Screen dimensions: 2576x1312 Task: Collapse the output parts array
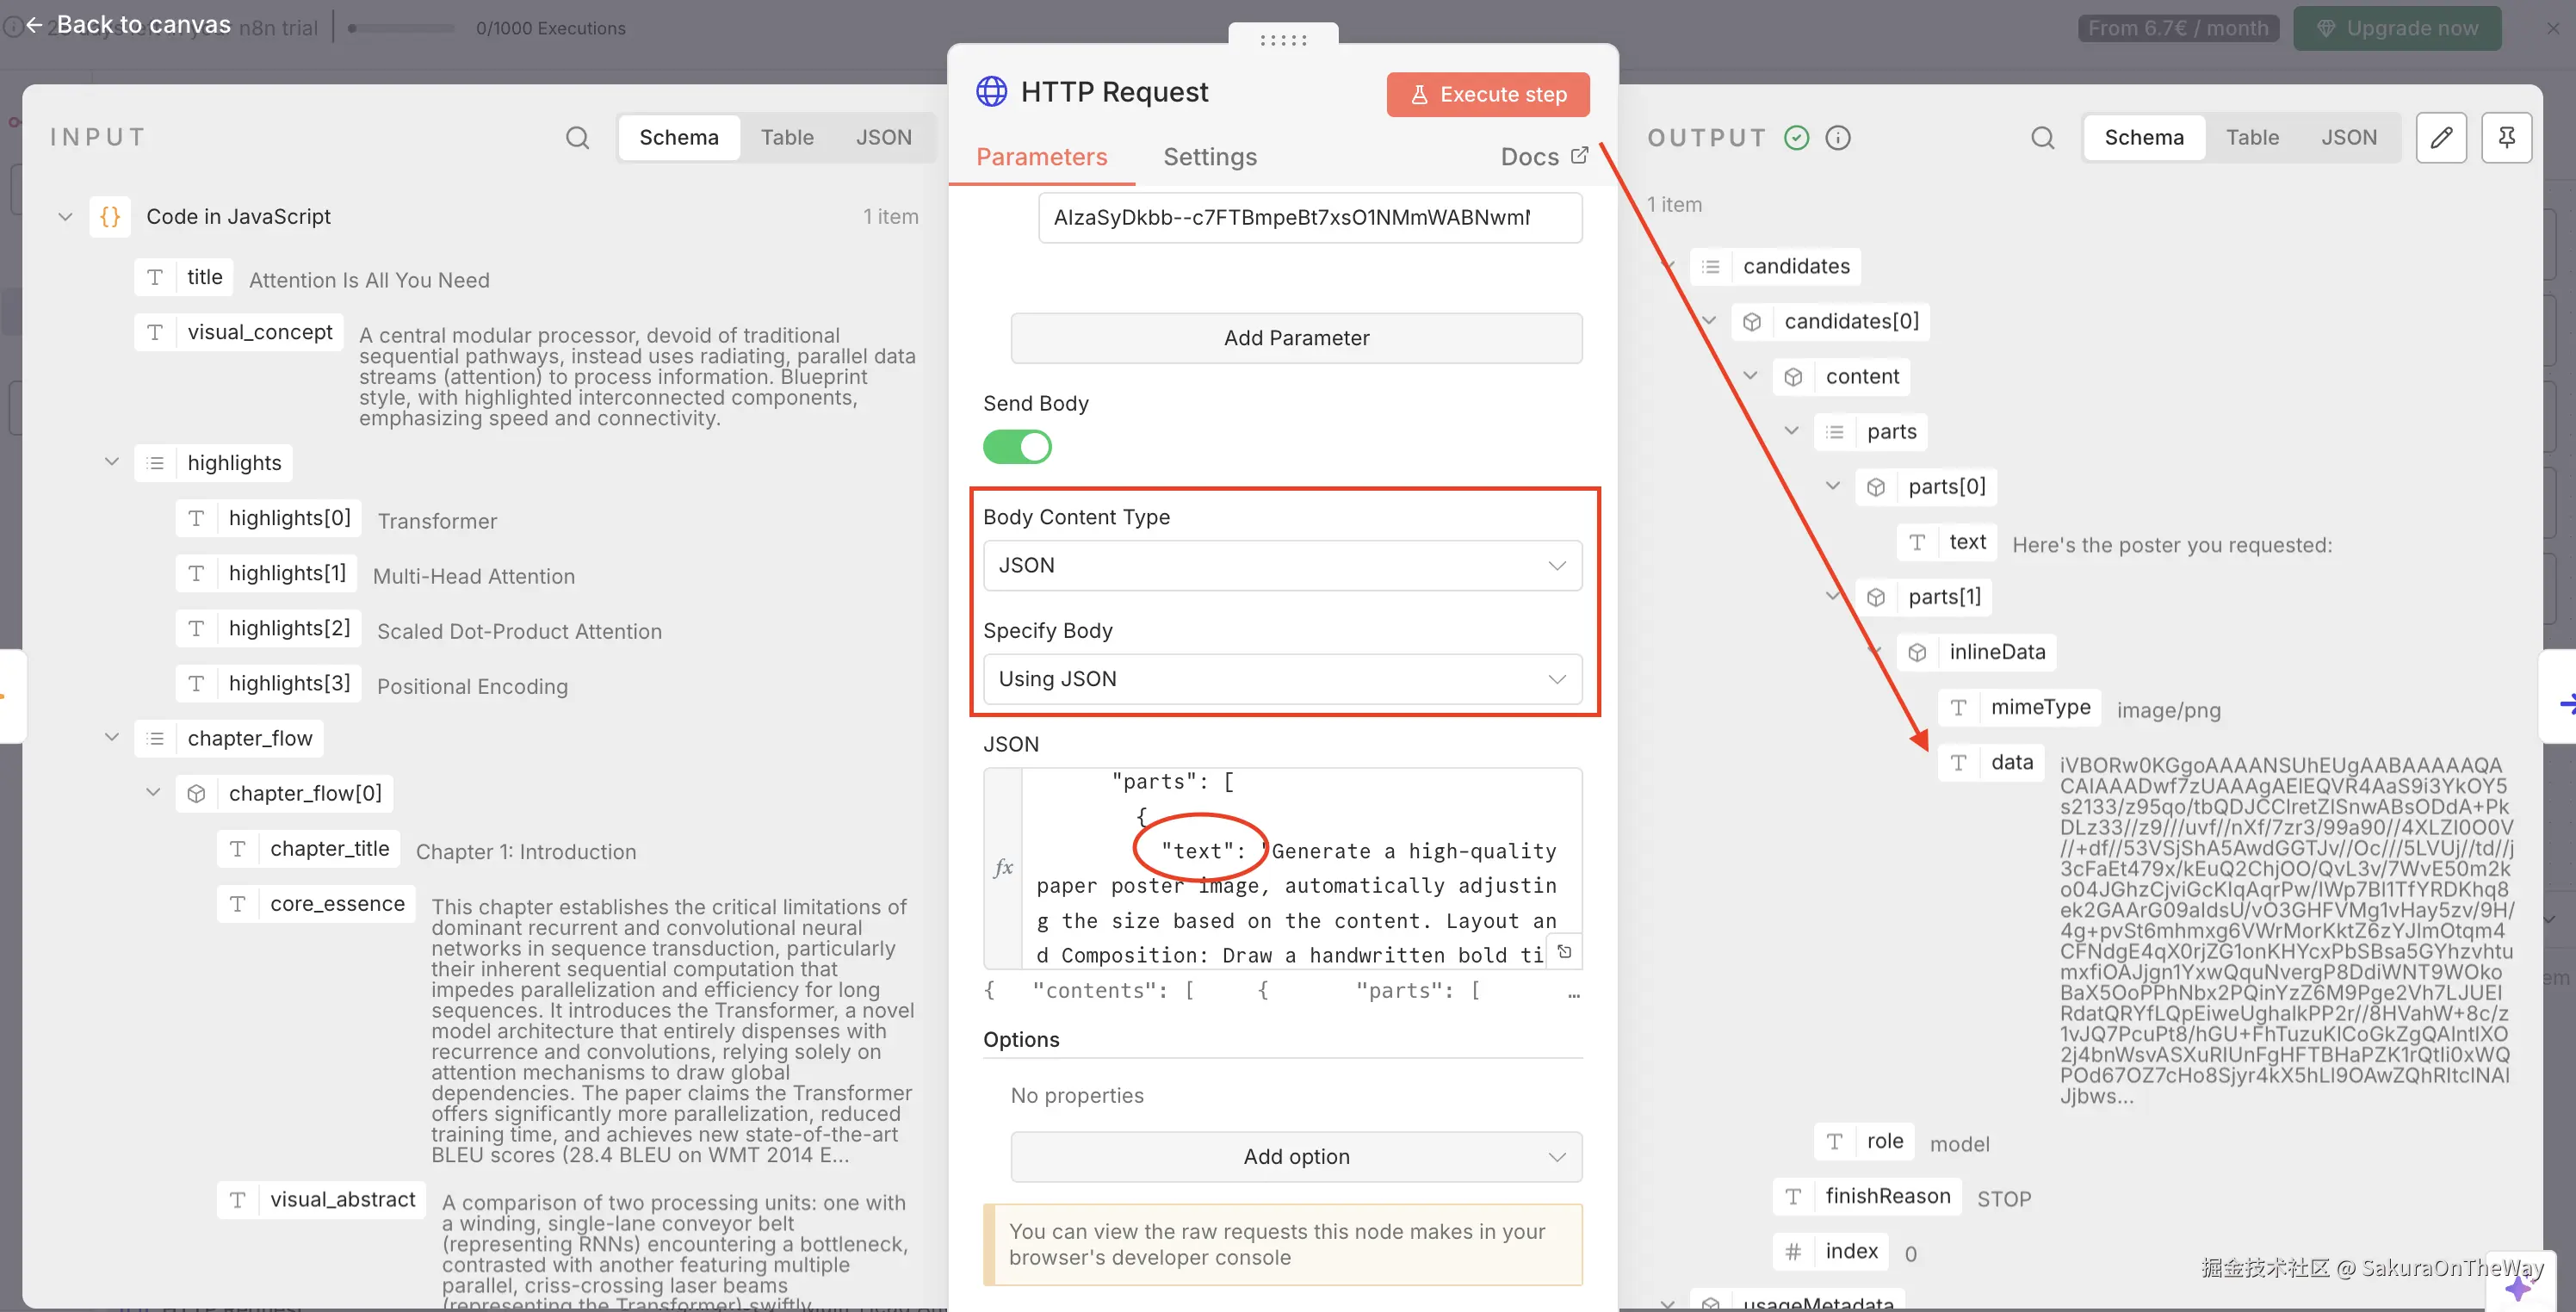tap(1792, 431)
